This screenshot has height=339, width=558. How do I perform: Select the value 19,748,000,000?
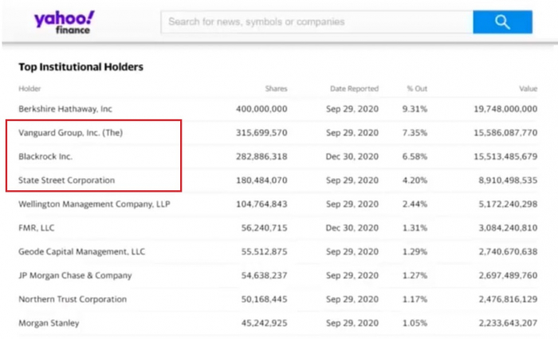(x=505, y=109)
